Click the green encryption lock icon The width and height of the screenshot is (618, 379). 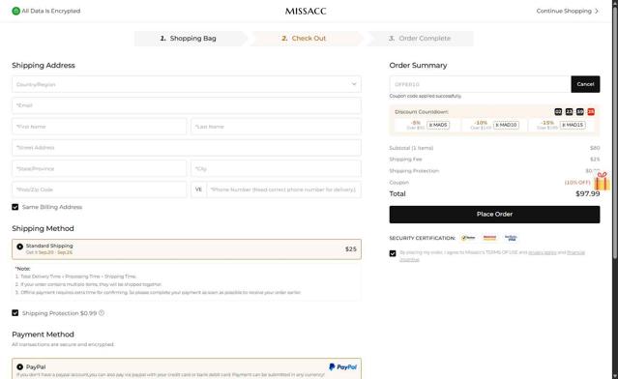(15, 11)
